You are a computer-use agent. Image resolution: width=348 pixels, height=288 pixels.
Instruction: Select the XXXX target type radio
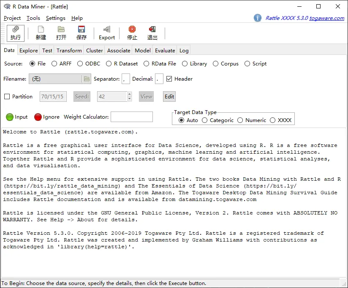[x=272, y=120]
